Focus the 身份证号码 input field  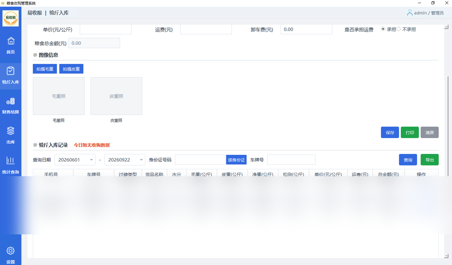(200, 160)
